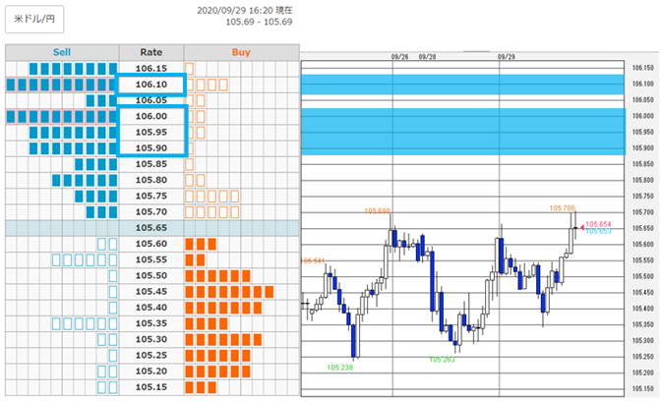Viewport: 661px width, 401px height.
Task: Click the 105.70 rate cell
Action: [151, 212]
